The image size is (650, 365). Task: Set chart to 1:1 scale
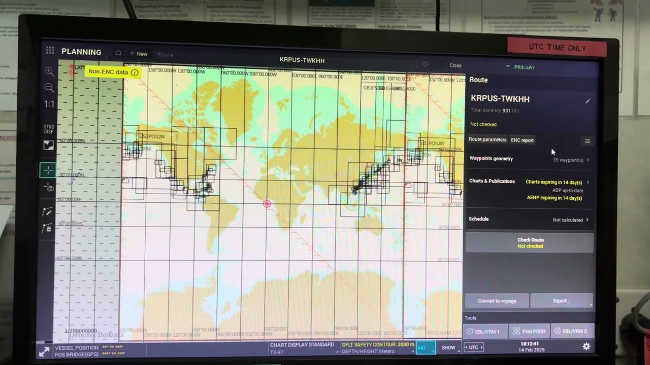(x=49, y=104)
